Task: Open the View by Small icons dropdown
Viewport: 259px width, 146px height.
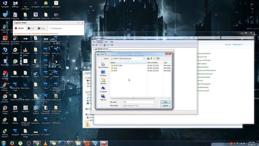Action: [x=238, y=45]
